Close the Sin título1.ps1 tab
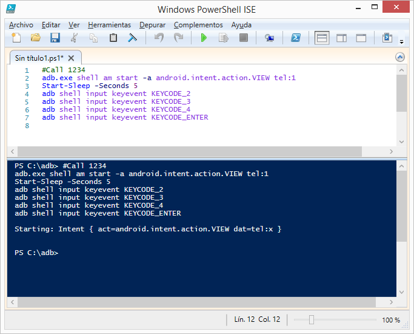The height and width of the screenshot is (334, 414). [71, 58]
